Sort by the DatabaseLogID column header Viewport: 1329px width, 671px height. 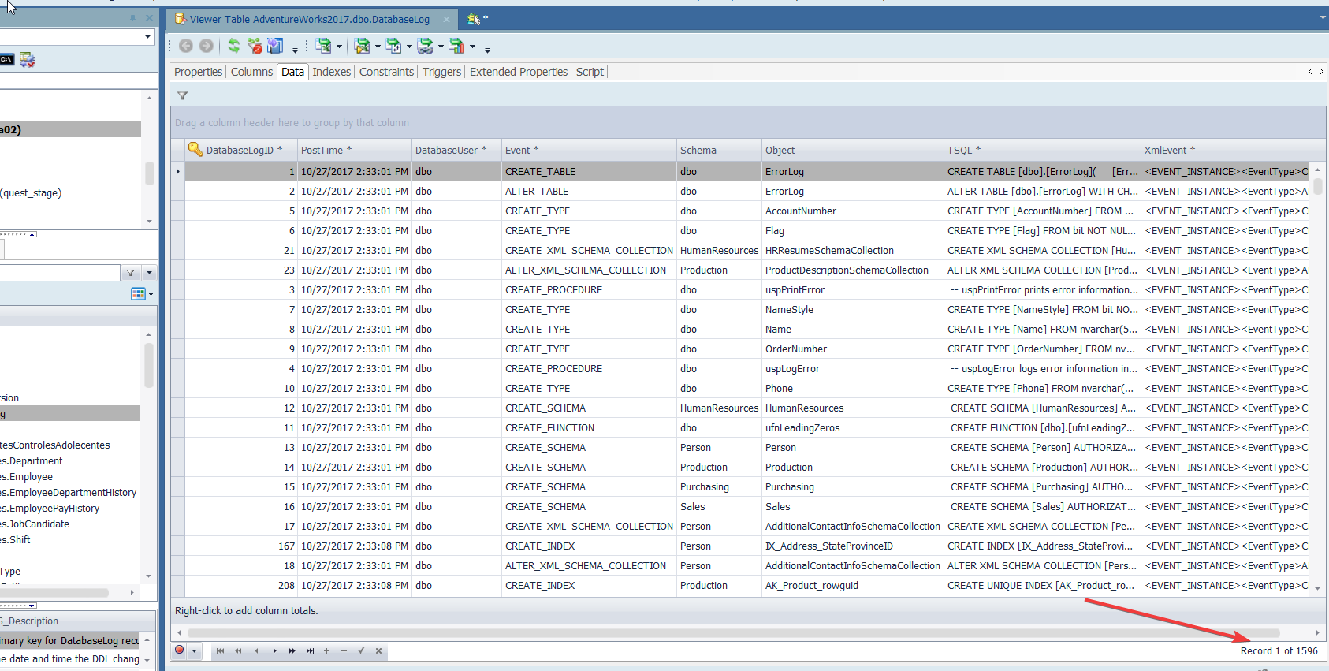click(240, 150)
